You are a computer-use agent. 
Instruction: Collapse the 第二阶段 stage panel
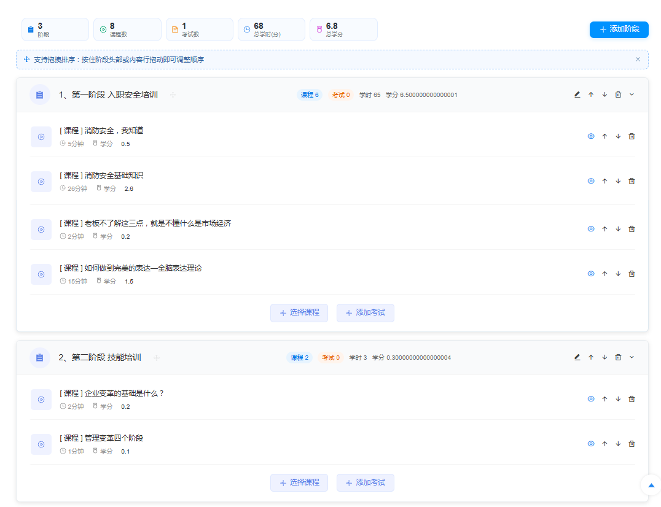(x=632, y=357)
